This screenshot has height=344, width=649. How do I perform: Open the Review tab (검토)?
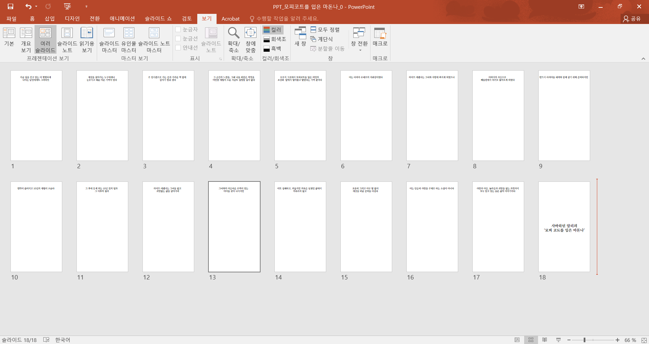pos(187,19)
